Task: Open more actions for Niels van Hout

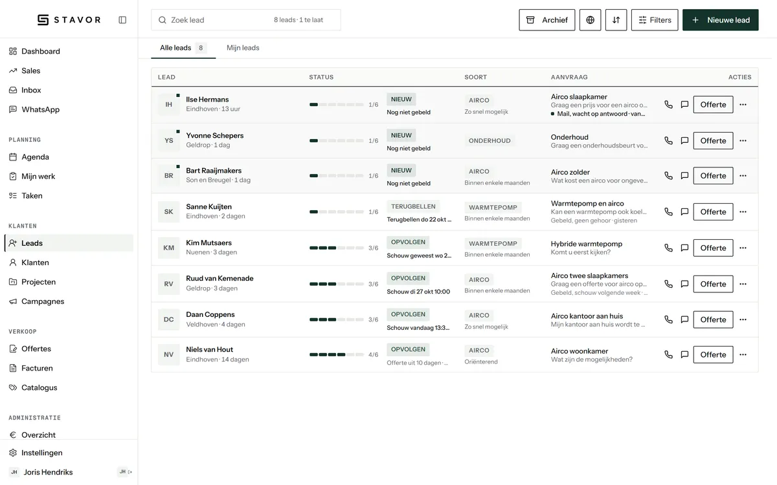Action: (743, 355)
